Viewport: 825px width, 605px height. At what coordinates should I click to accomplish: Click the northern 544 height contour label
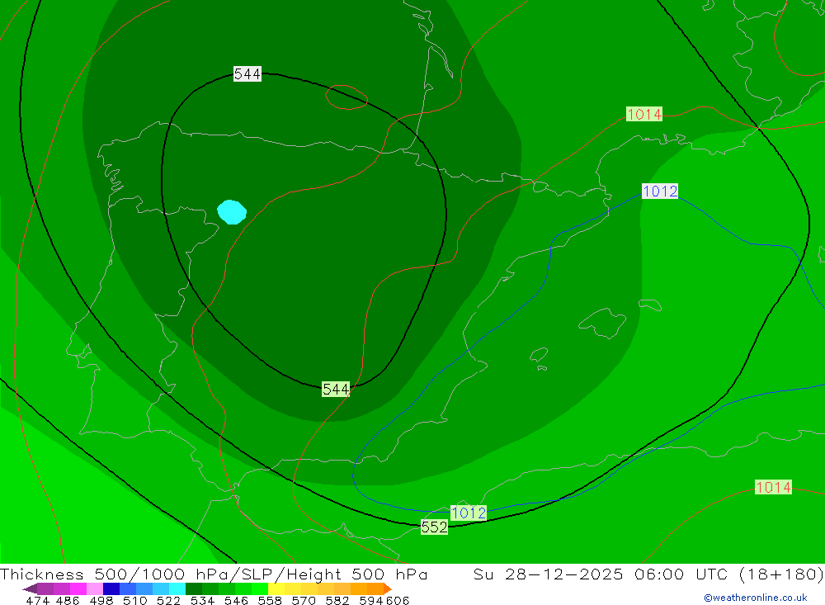click(x=247, y=73)
